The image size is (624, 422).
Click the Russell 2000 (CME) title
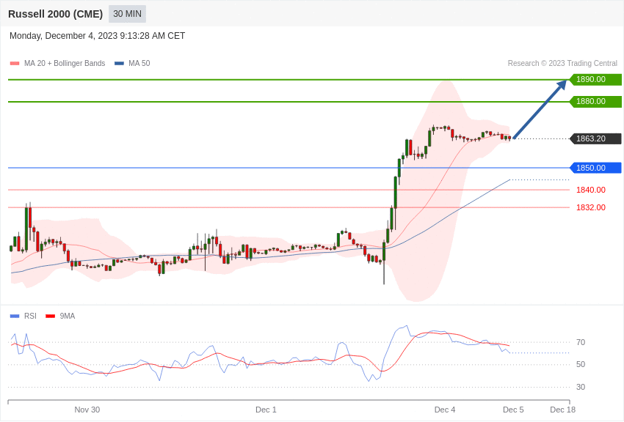pos(55,14)
